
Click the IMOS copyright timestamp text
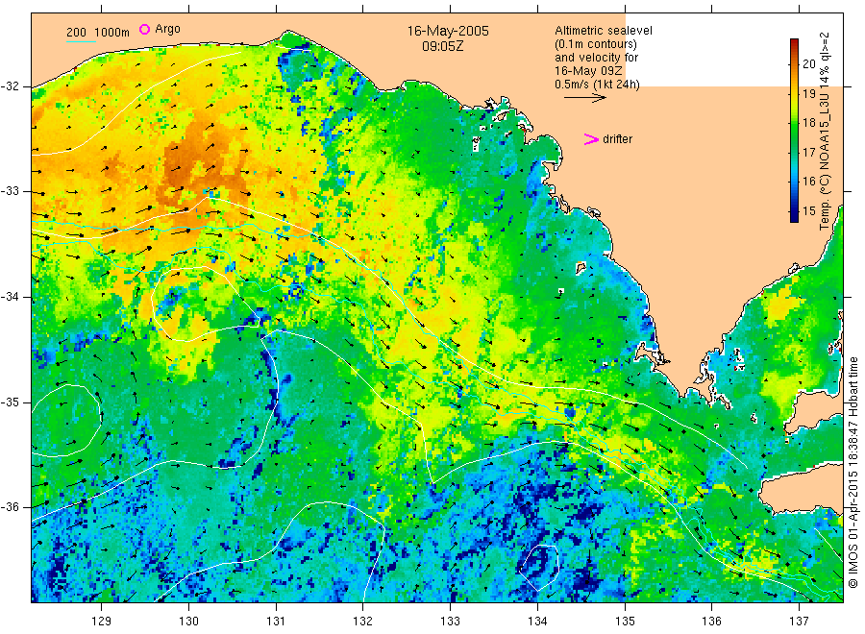[853, 473]
